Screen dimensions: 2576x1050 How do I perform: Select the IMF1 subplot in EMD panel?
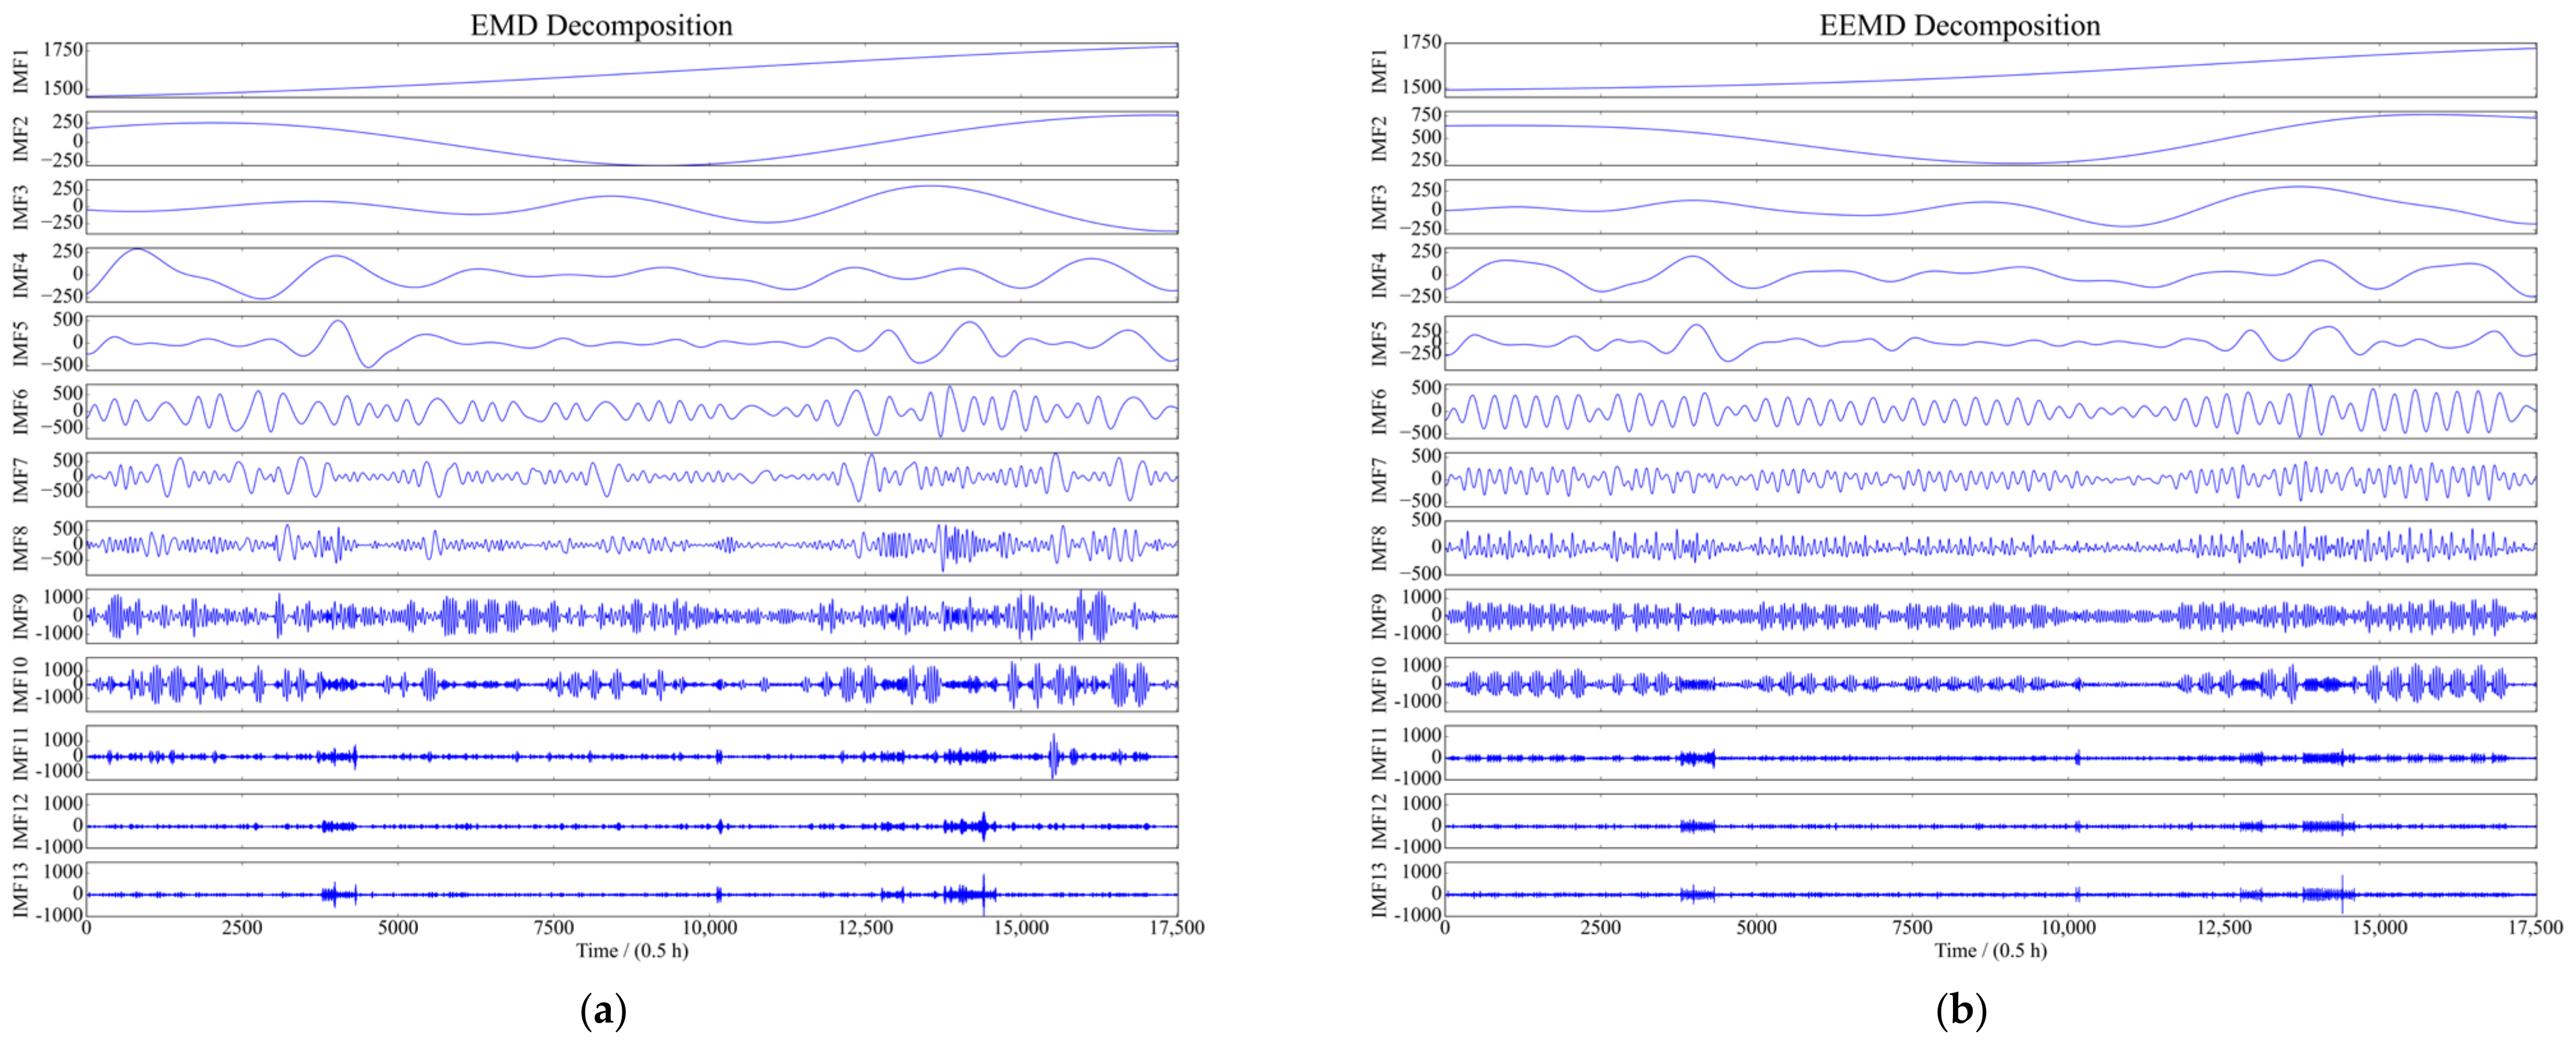(x=631, y=70)
